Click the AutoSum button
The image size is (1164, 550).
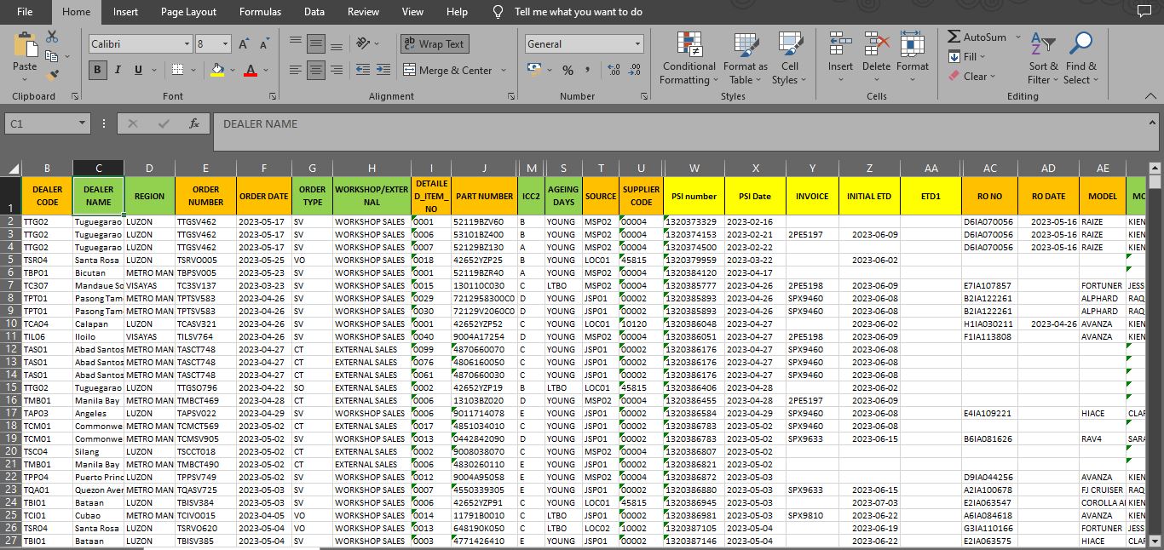click(977, 37)
